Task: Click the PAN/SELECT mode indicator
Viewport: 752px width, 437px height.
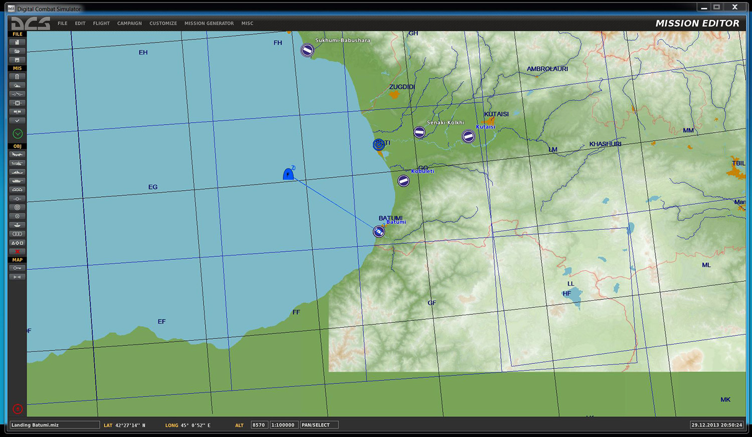Action: point(319,425)
